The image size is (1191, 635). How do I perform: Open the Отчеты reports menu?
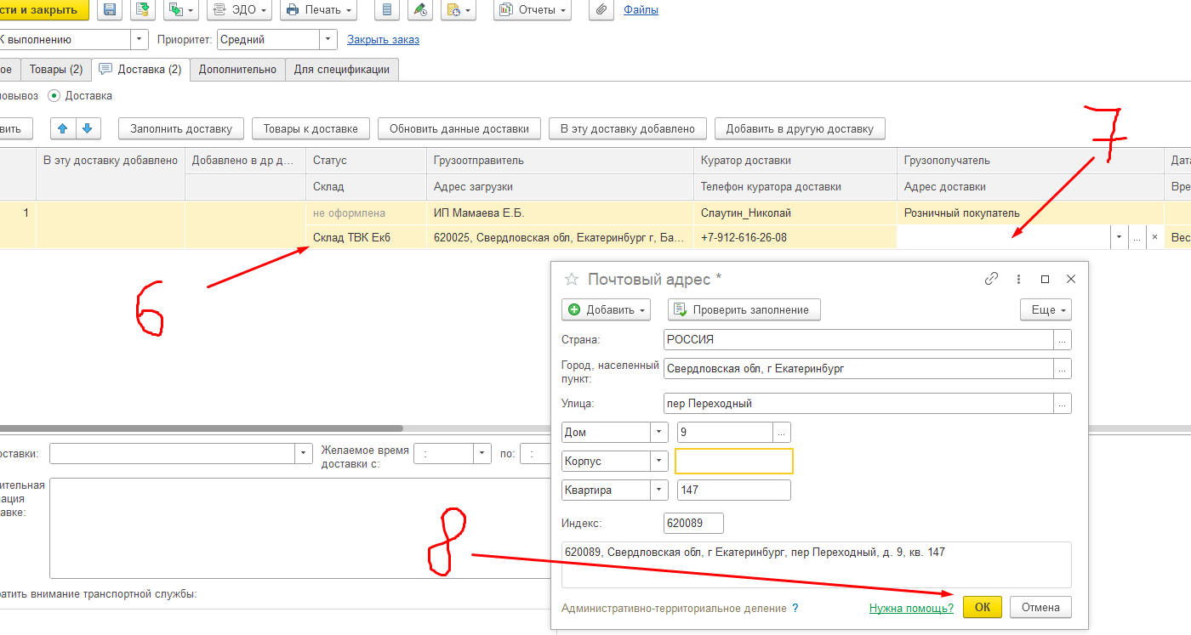[x=533, y=10]
